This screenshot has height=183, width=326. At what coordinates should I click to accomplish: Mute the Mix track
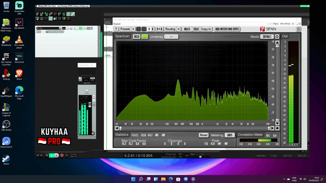pyautogui.click(x=74, y=28)
